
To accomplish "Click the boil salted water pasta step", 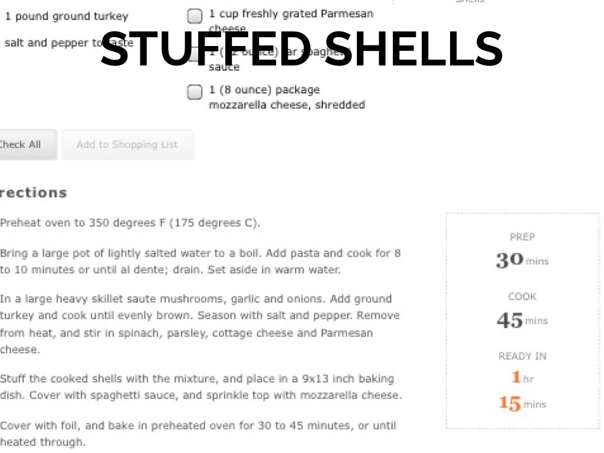I will click(199, 261).
